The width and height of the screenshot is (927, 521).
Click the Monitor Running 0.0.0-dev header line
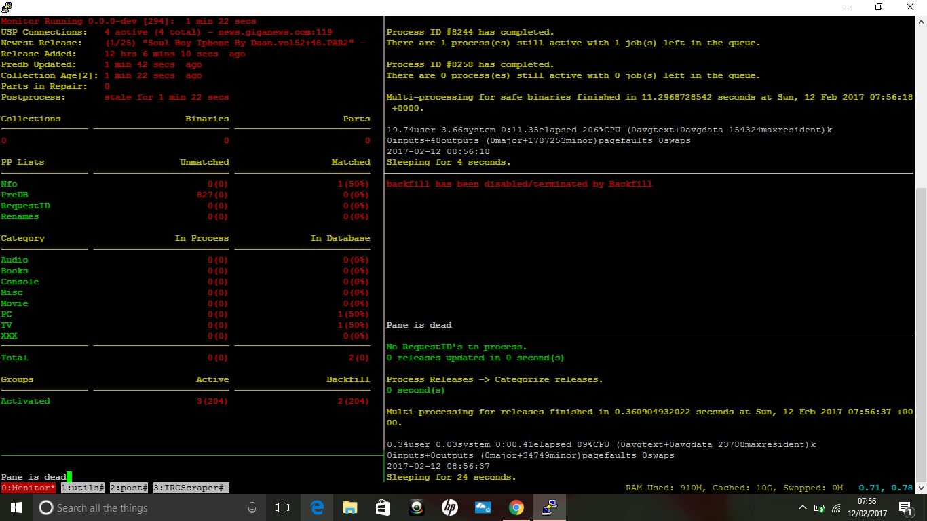[128, 21]
